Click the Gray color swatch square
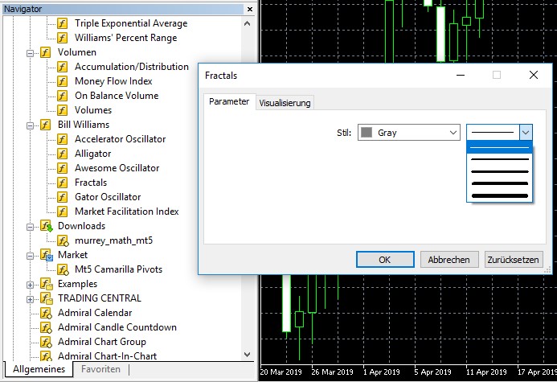Screen dimensions: 557x382 [367, 133]
